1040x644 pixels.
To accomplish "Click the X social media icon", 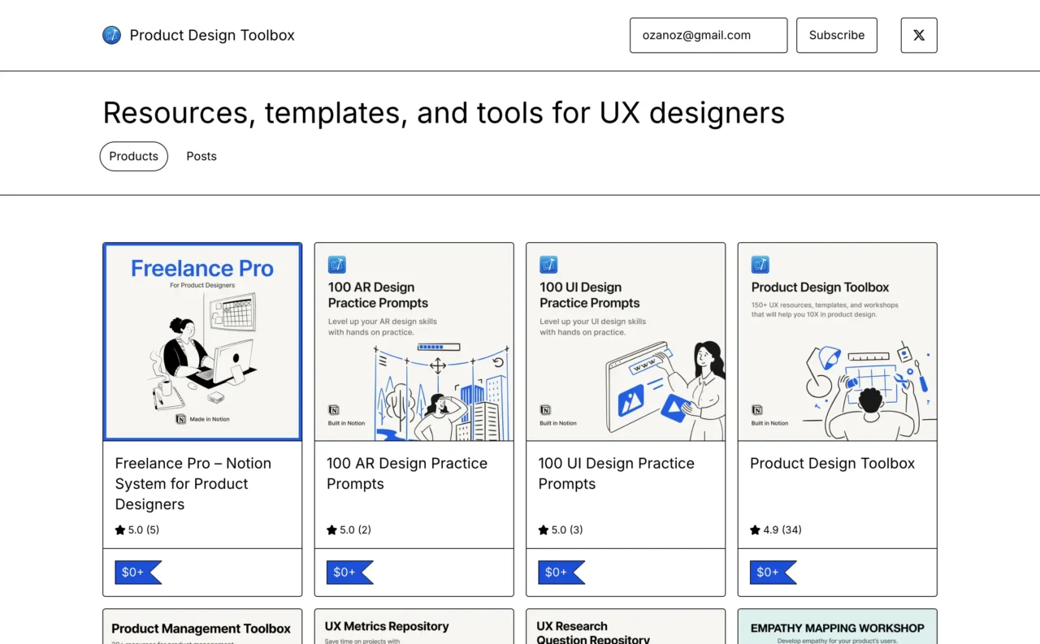I will coord(918,35).
